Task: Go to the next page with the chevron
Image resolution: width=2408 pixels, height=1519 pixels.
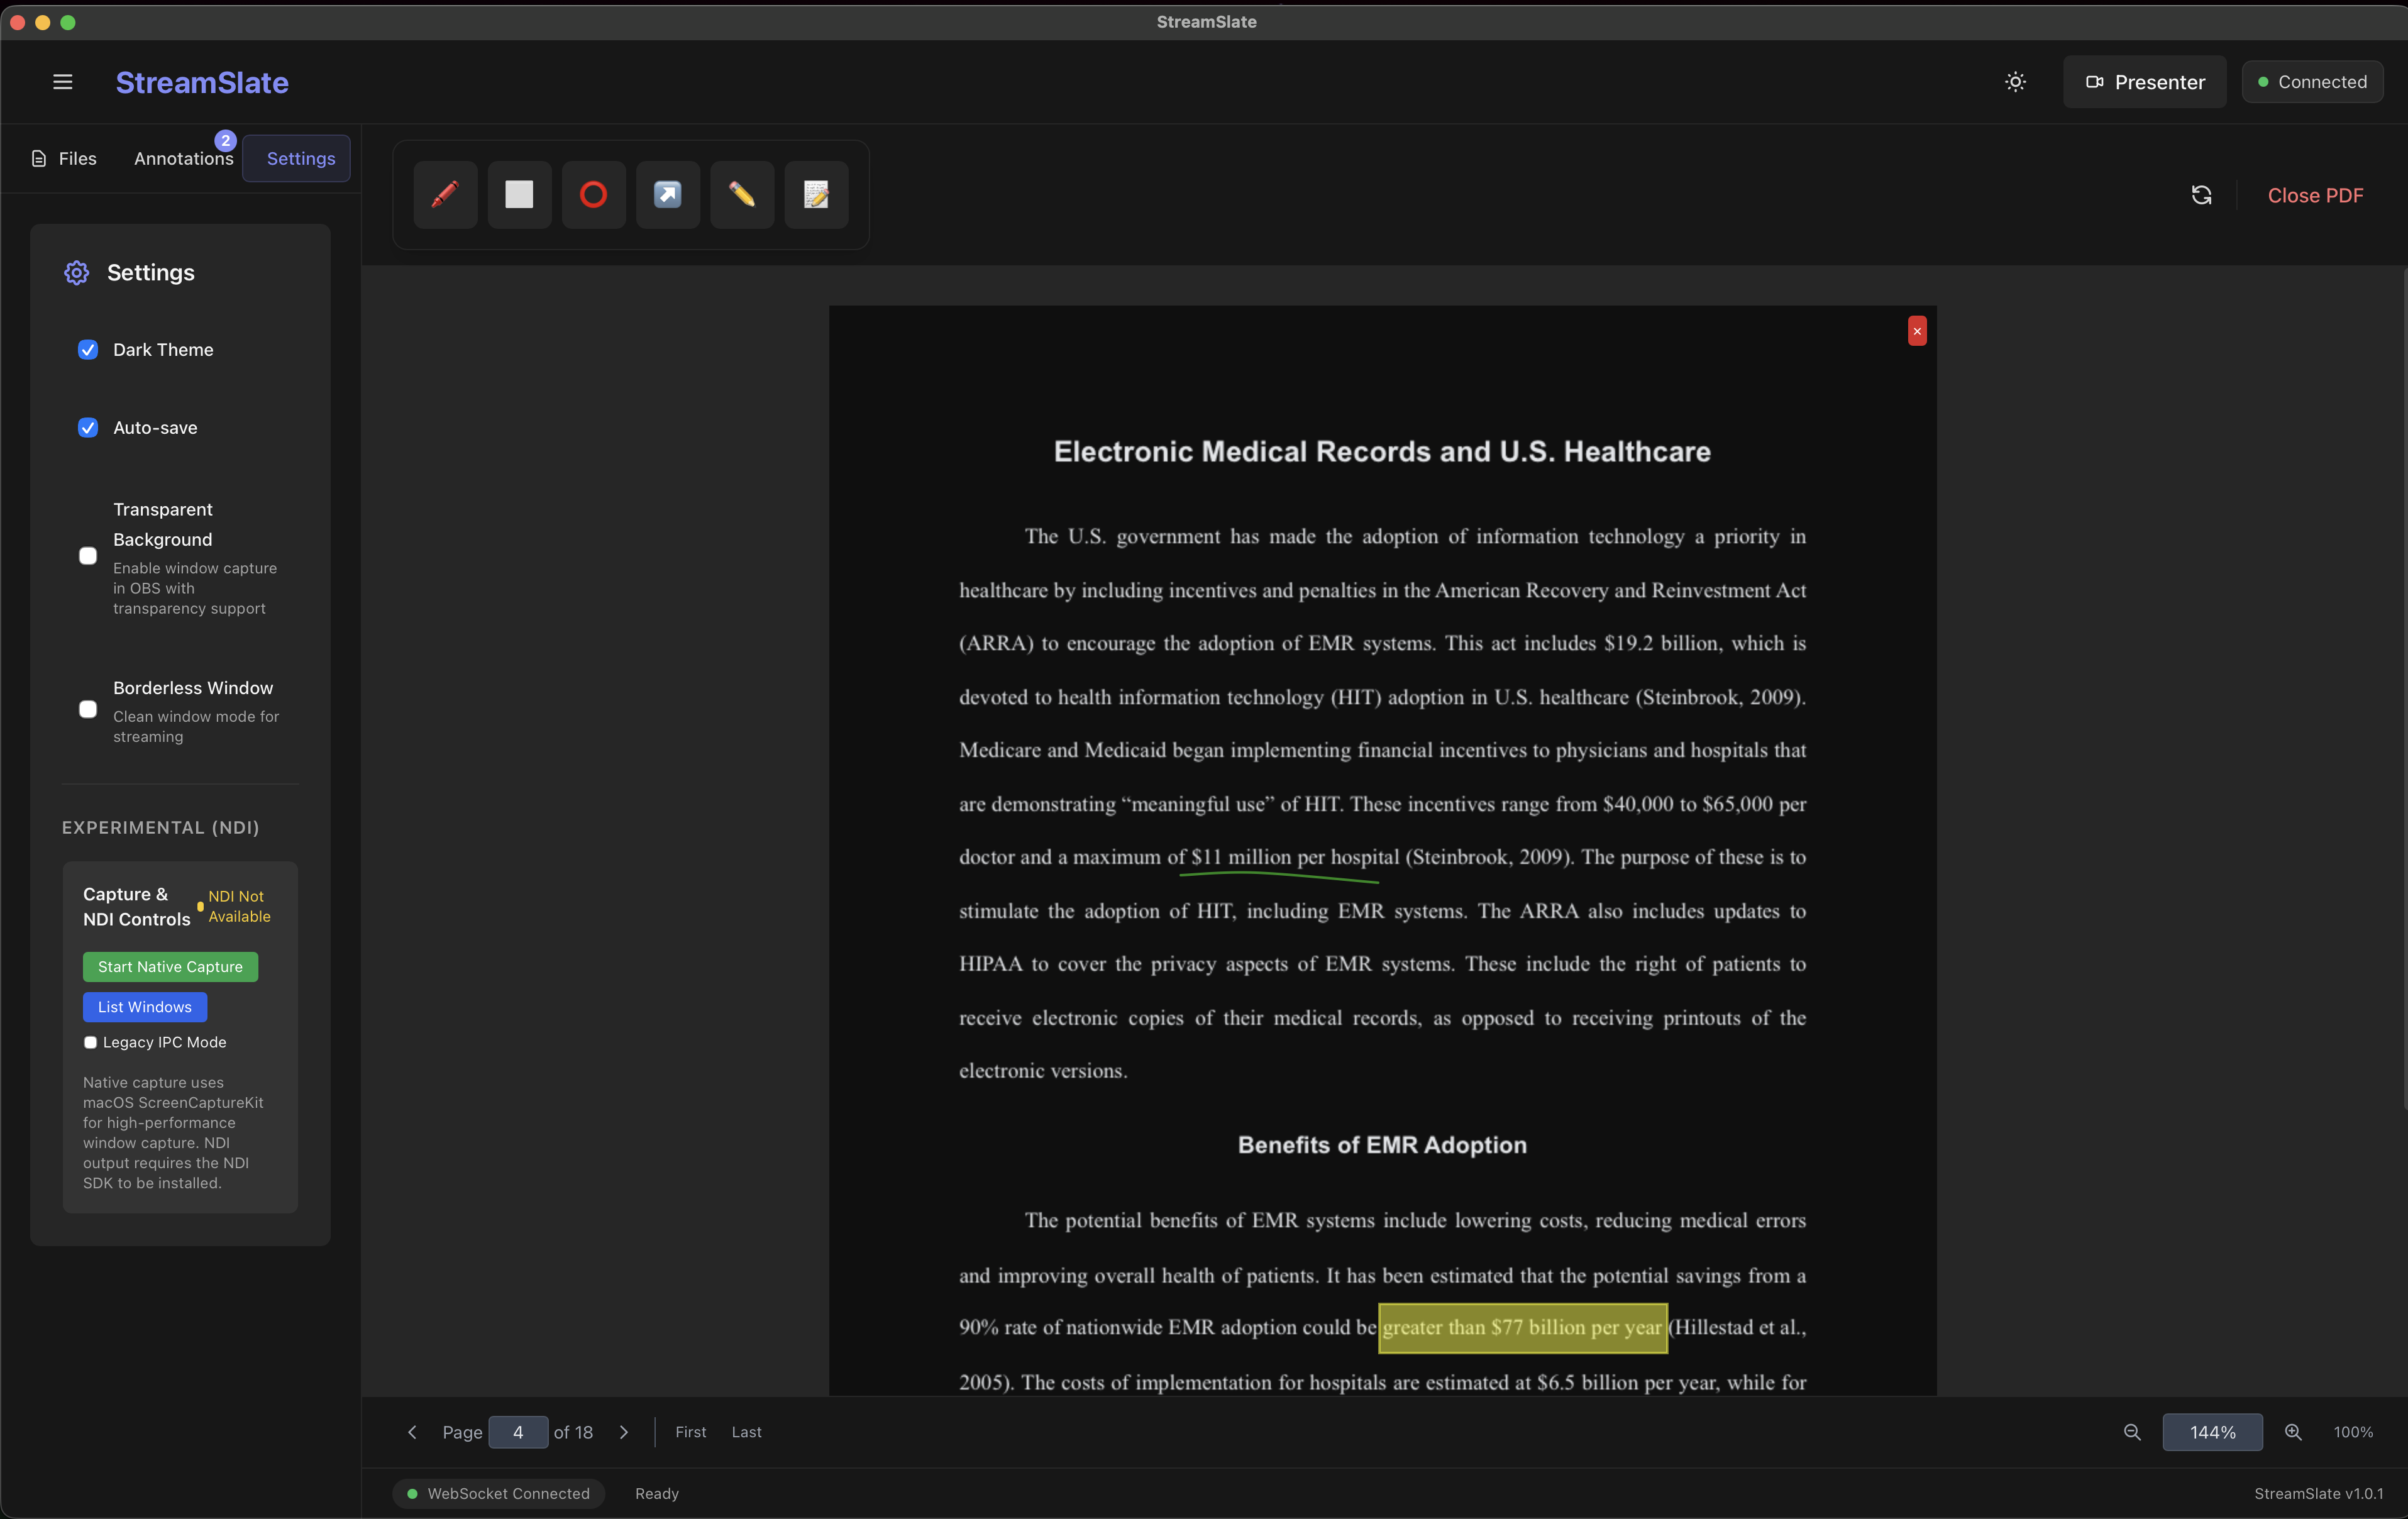Action: [624, 1432]
